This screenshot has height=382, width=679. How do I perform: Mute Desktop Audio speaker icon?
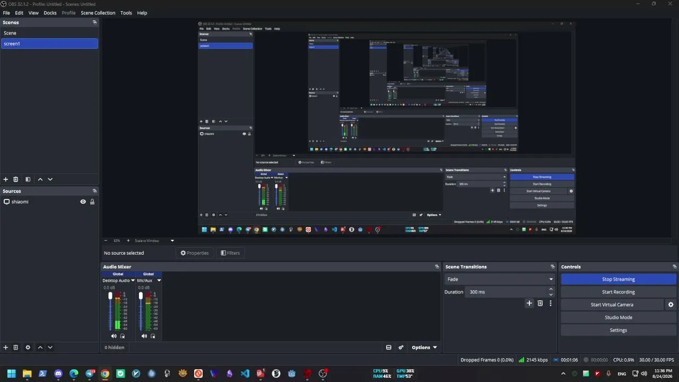tap(114, 336)
